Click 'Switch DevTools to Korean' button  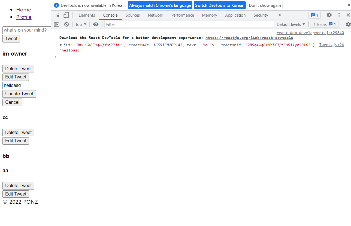[x=220, y=5]
